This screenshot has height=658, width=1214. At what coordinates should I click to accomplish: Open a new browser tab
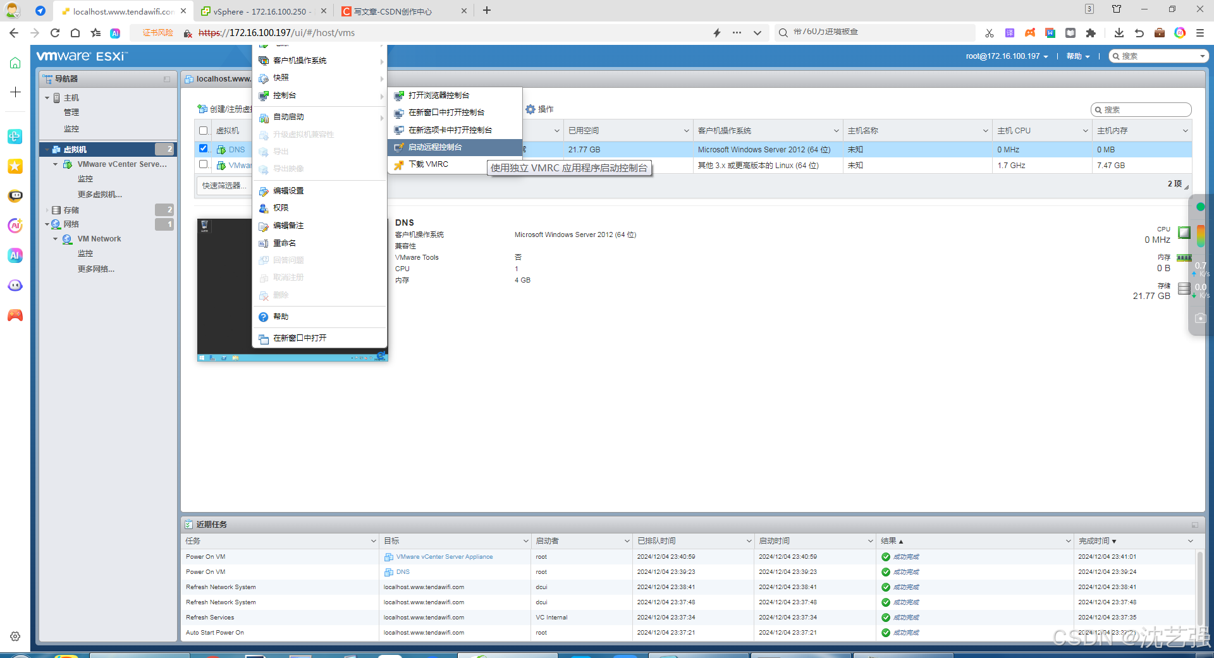(487, 11)
